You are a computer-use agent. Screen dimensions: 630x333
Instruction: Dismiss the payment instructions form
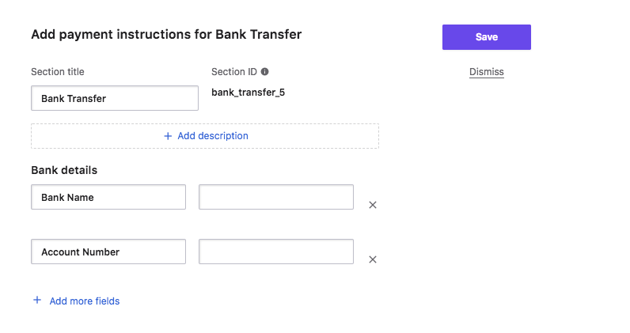(x=487, y=71)
